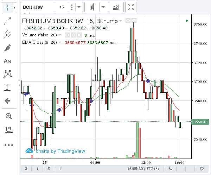
Task: Open main series settings gear
Action: pyautogui.click(x=134, y=21)
